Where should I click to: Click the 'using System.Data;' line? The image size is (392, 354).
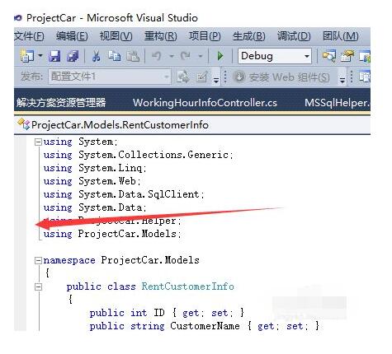point(95,207)
